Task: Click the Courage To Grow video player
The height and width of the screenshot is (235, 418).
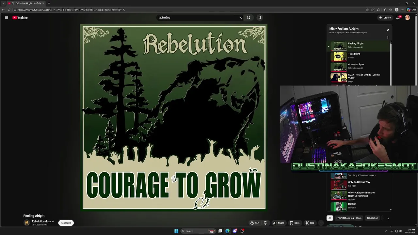Action: 174,117
